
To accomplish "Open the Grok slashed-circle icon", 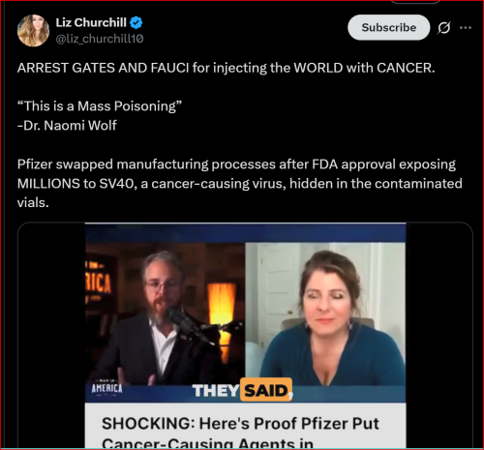I will tap(444, 28).
